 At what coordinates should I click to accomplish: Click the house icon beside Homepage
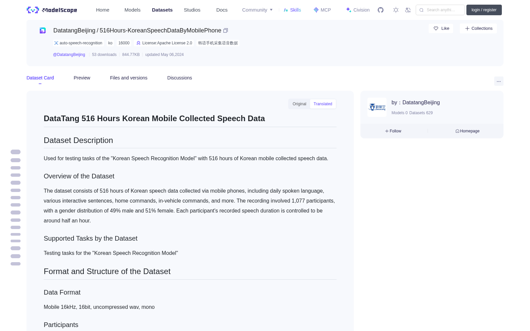[457, 131]
